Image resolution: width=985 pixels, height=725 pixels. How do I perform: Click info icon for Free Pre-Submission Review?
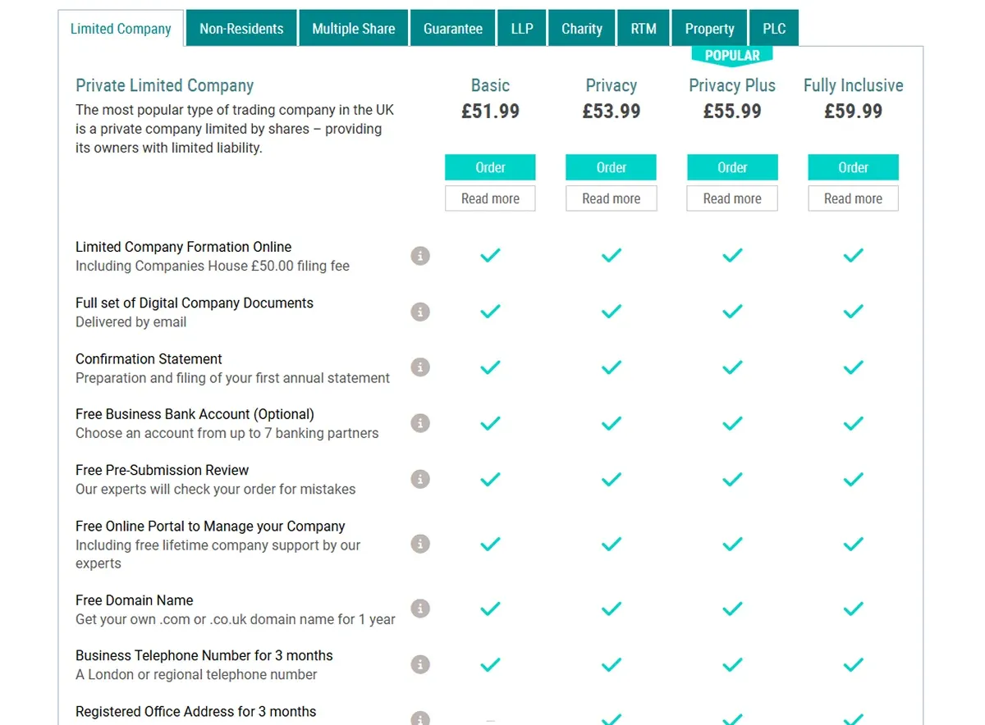pos(420,479)
